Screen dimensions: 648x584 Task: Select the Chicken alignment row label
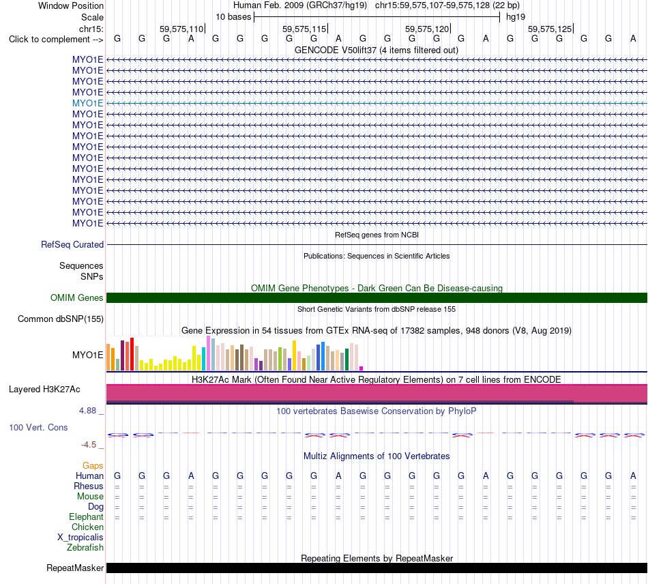click(87, 527)
